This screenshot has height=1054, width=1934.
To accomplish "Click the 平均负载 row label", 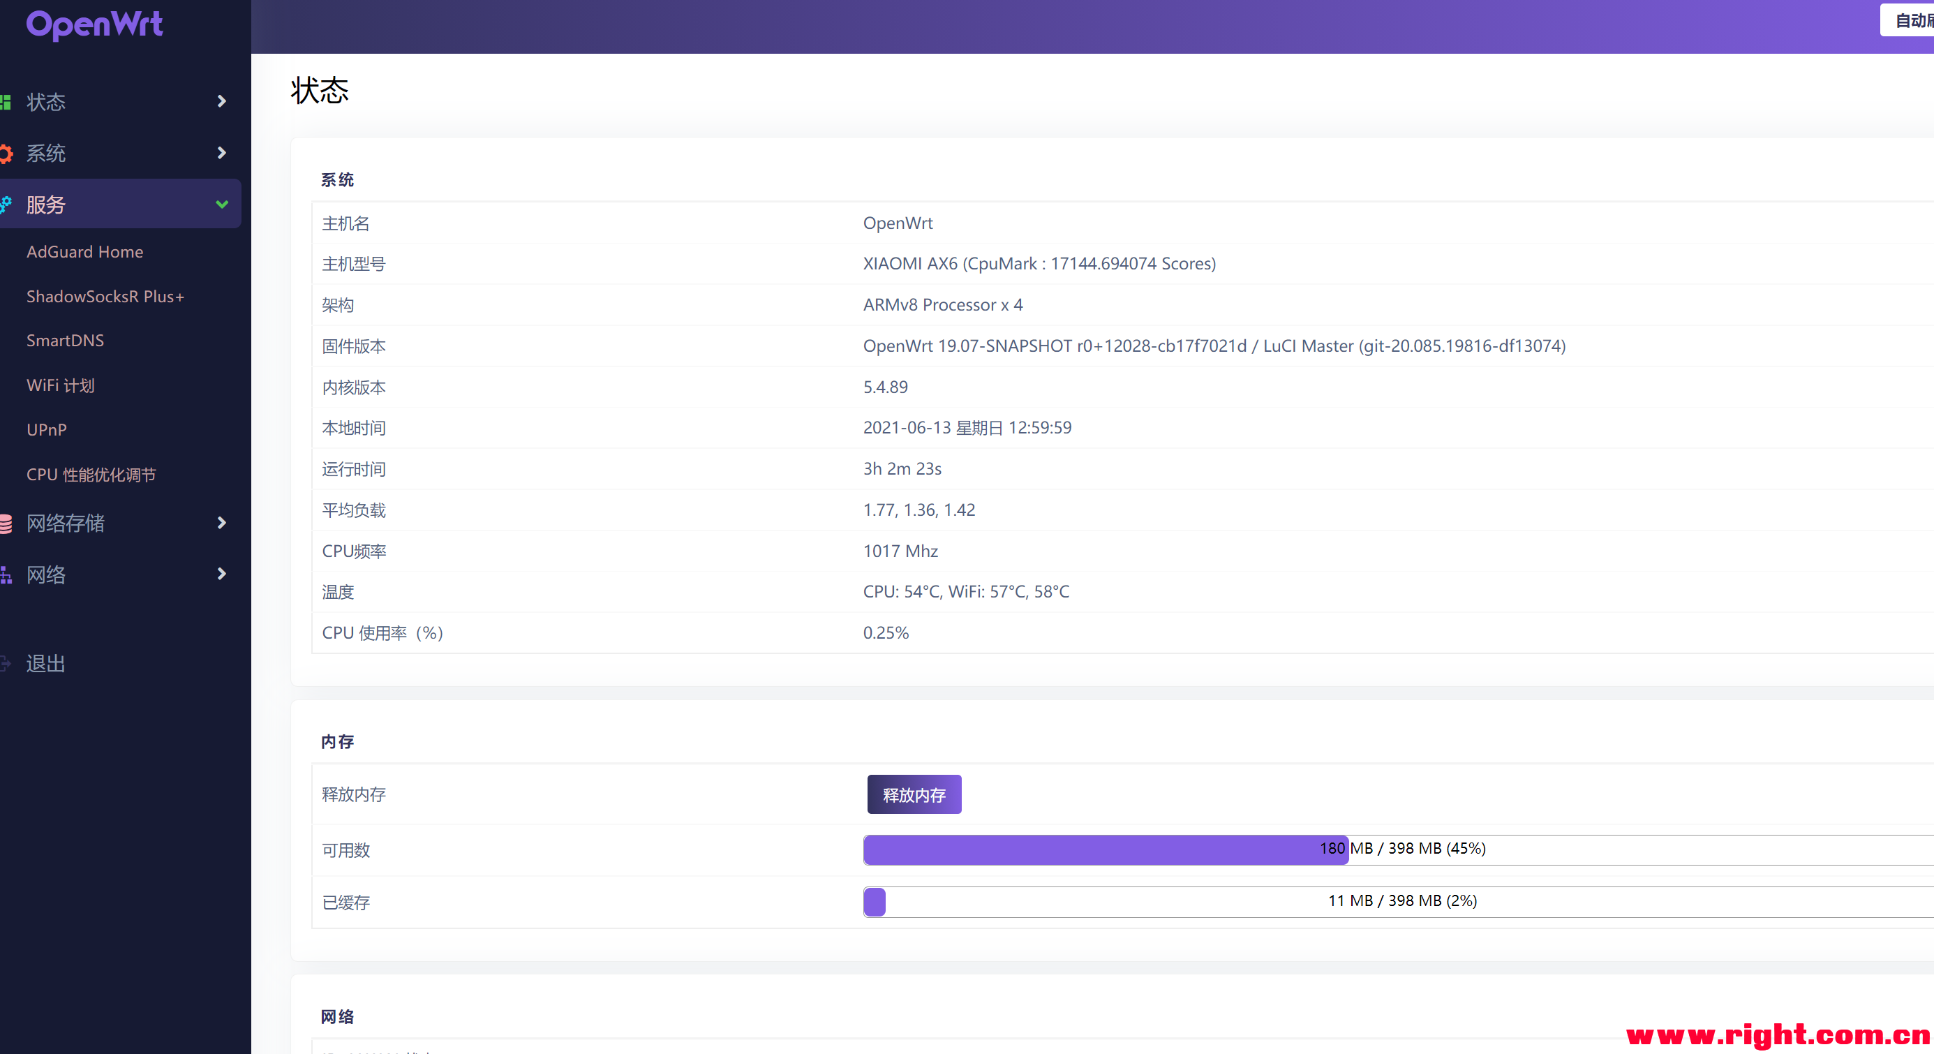I will (x=354, y=510).
